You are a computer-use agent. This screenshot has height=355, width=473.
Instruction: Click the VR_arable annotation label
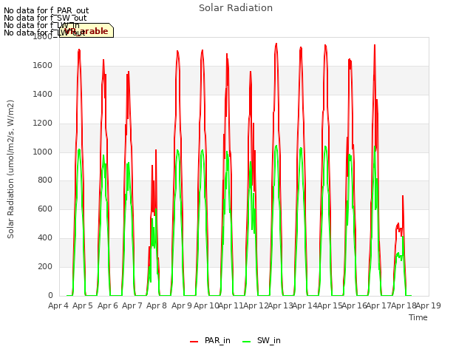(86, 31)
